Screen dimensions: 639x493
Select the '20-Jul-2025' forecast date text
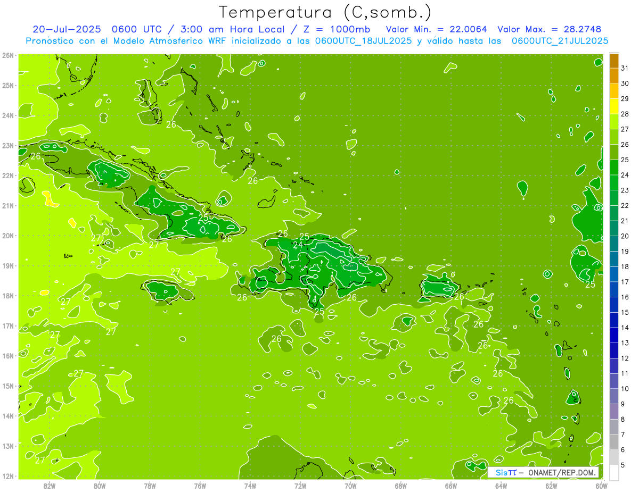pyautogui.click(x=67, y=29)
